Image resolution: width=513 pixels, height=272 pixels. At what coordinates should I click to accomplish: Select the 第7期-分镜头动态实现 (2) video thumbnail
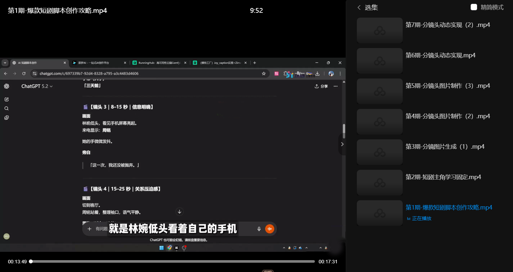(380, 30)
